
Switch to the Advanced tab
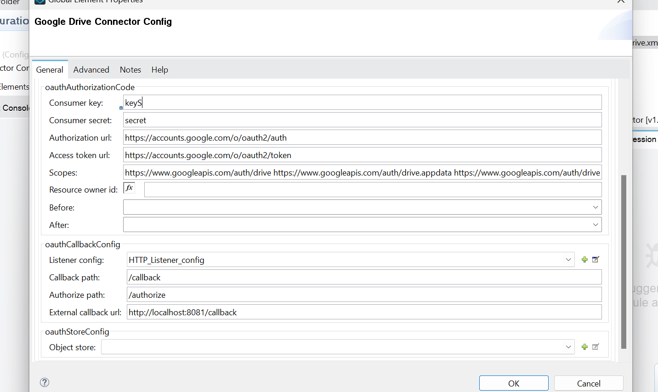pyautogui.click(x=91, y=70)
